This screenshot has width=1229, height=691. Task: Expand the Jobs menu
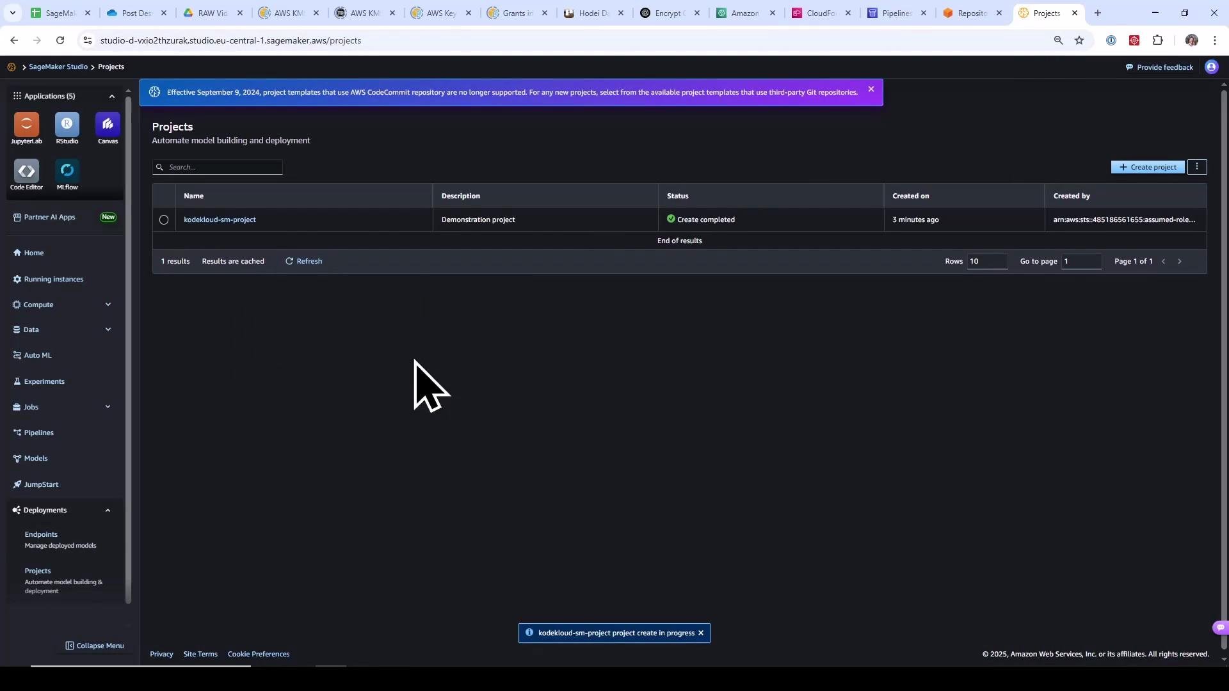point(108,407)
